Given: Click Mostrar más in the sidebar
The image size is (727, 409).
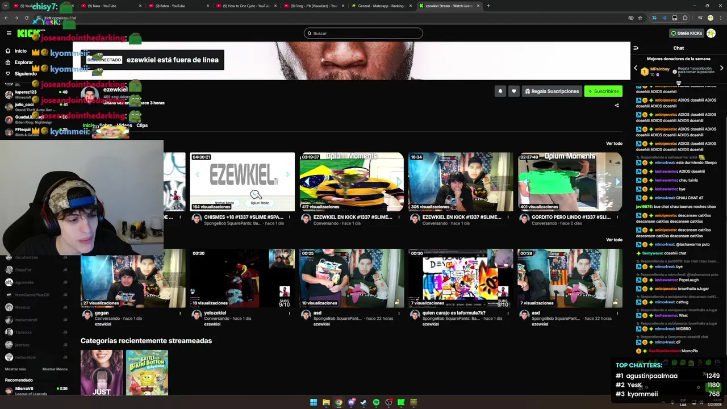Looking at the screenshot, I should [15, 369].
